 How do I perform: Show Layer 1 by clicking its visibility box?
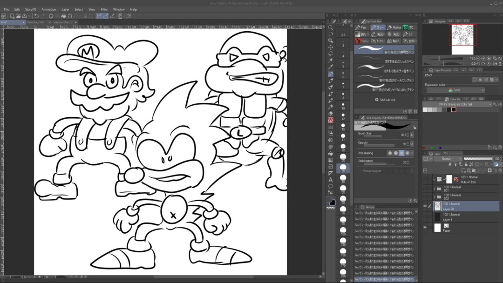[425, 217]
